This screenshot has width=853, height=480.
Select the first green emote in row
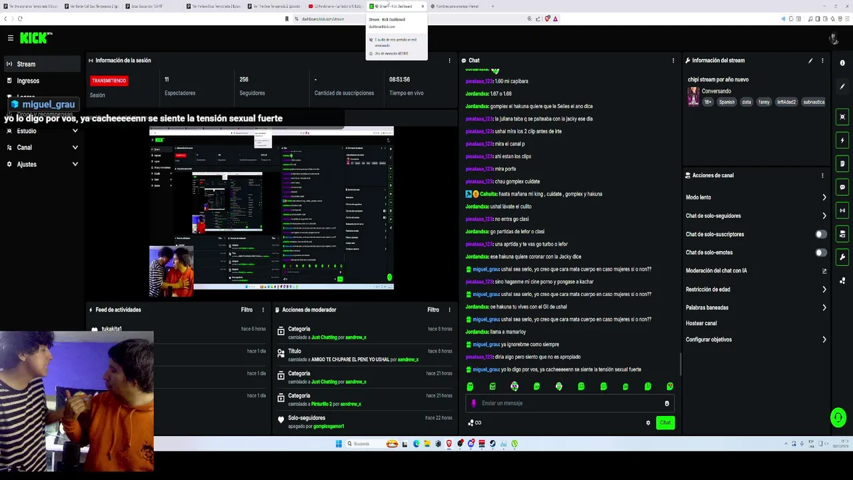(x=470, y=387)
